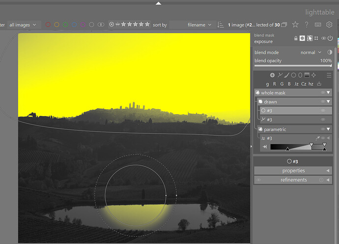Screen dimensions: 339x244
Task: Click the grouping icon beside image count
Action: 284,25
